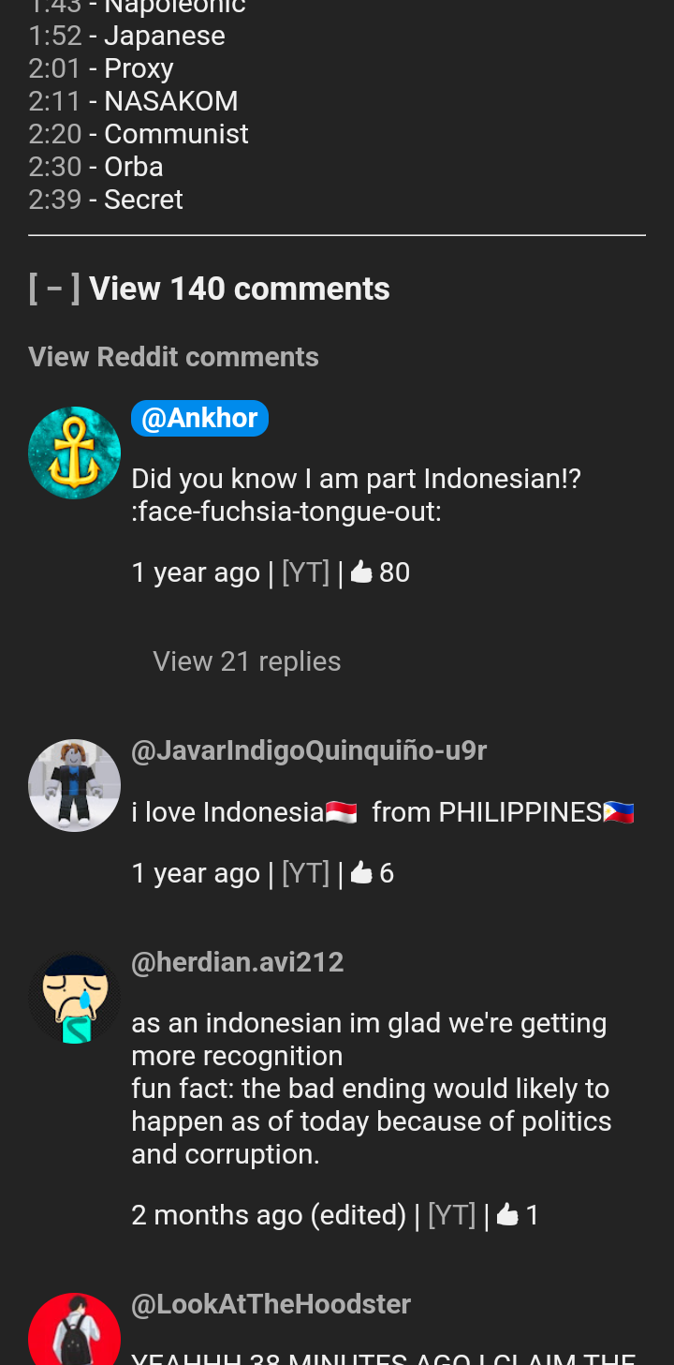Jump to 2:01 Proxy timestamp
Image resolution: width=674 pixels, height=1365 pixels.
[54, 68]
